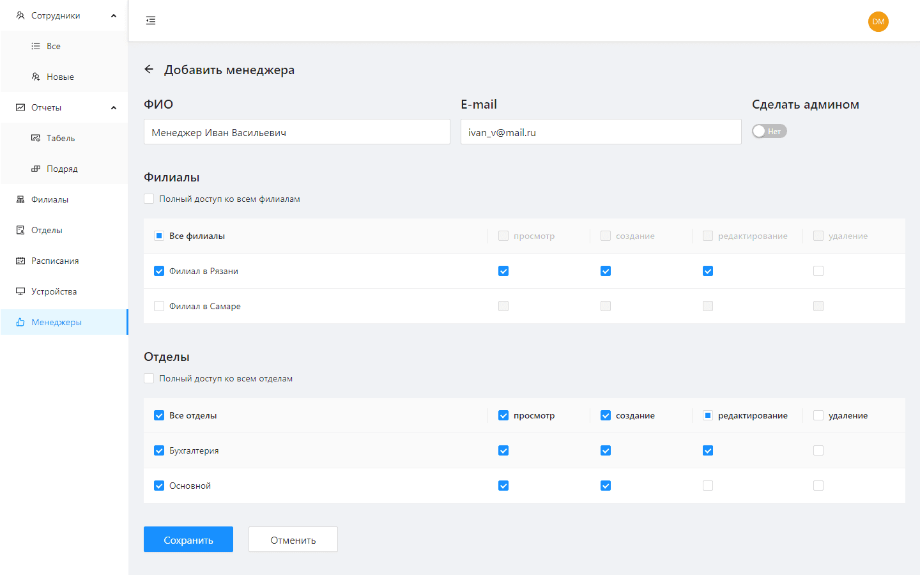920x575 pixels.
Task: Select Менеджеры in the sidebar
Action: [64, 322]
